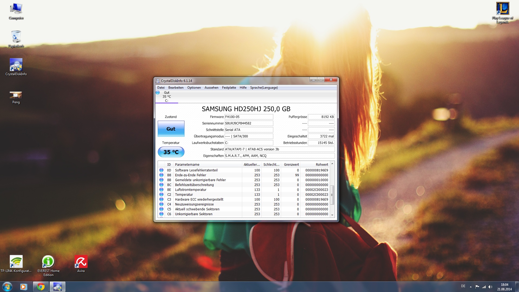Screen dimensions: 519x292
Task: Open the Sprache(Language) menu
Action: coord(264,88)
